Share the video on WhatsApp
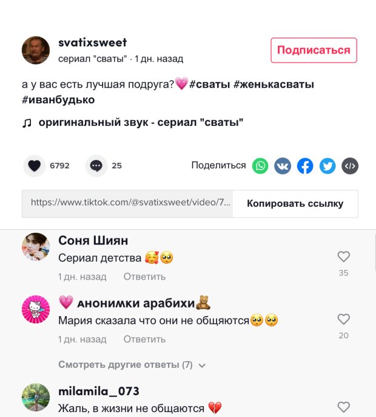The height and width of the screenshot is (417, 376). (260, 166)
